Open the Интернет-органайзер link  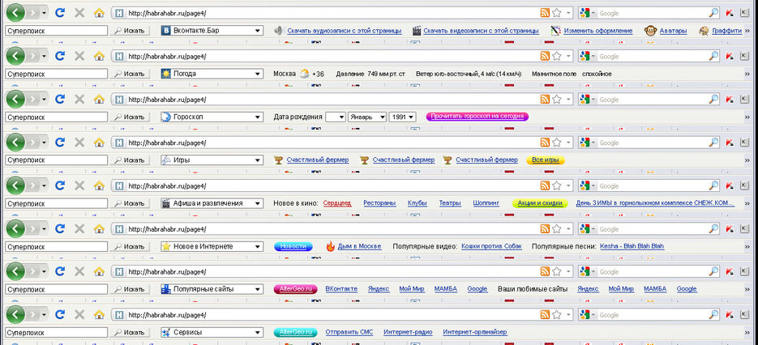point(475,332)
